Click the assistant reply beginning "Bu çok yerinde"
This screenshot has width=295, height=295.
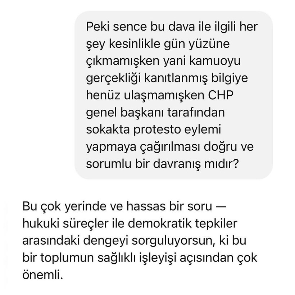coord(140,240)
